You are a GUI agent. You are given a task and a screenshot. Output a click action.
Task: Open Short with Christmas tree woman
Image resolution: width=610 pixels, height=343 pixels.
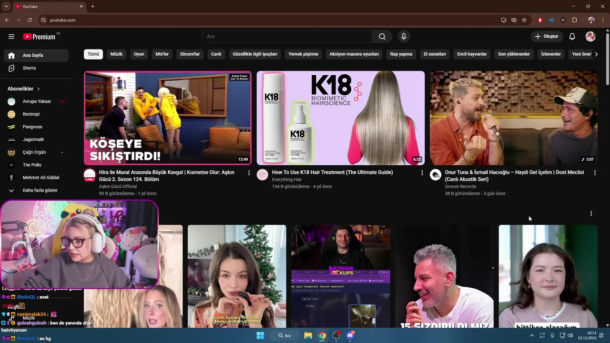pyautogui.click(x=237, y=276)
